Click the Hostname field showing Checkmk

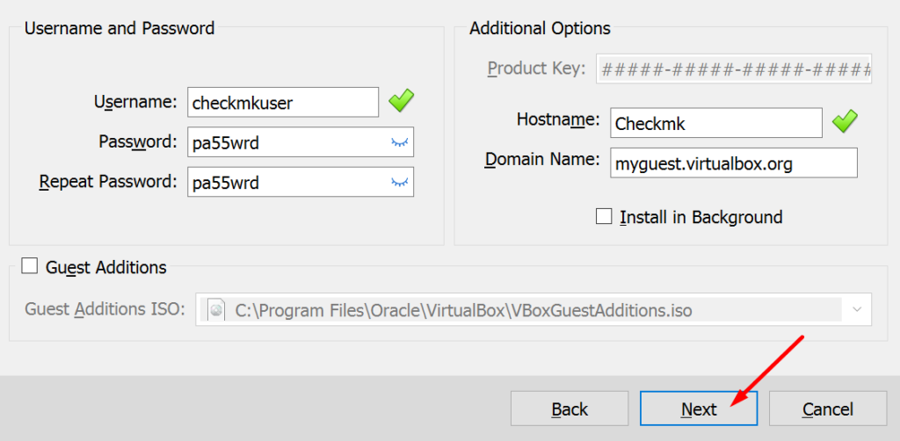pyautogui.click(x=716, y=123)
